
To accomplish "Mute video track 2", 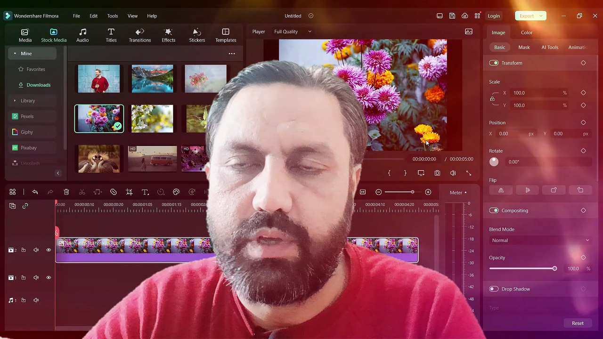I will click(36, 250).
